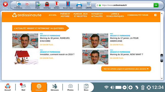Click EN SAVOIR PLUS under NOW WHAT article

117,58
